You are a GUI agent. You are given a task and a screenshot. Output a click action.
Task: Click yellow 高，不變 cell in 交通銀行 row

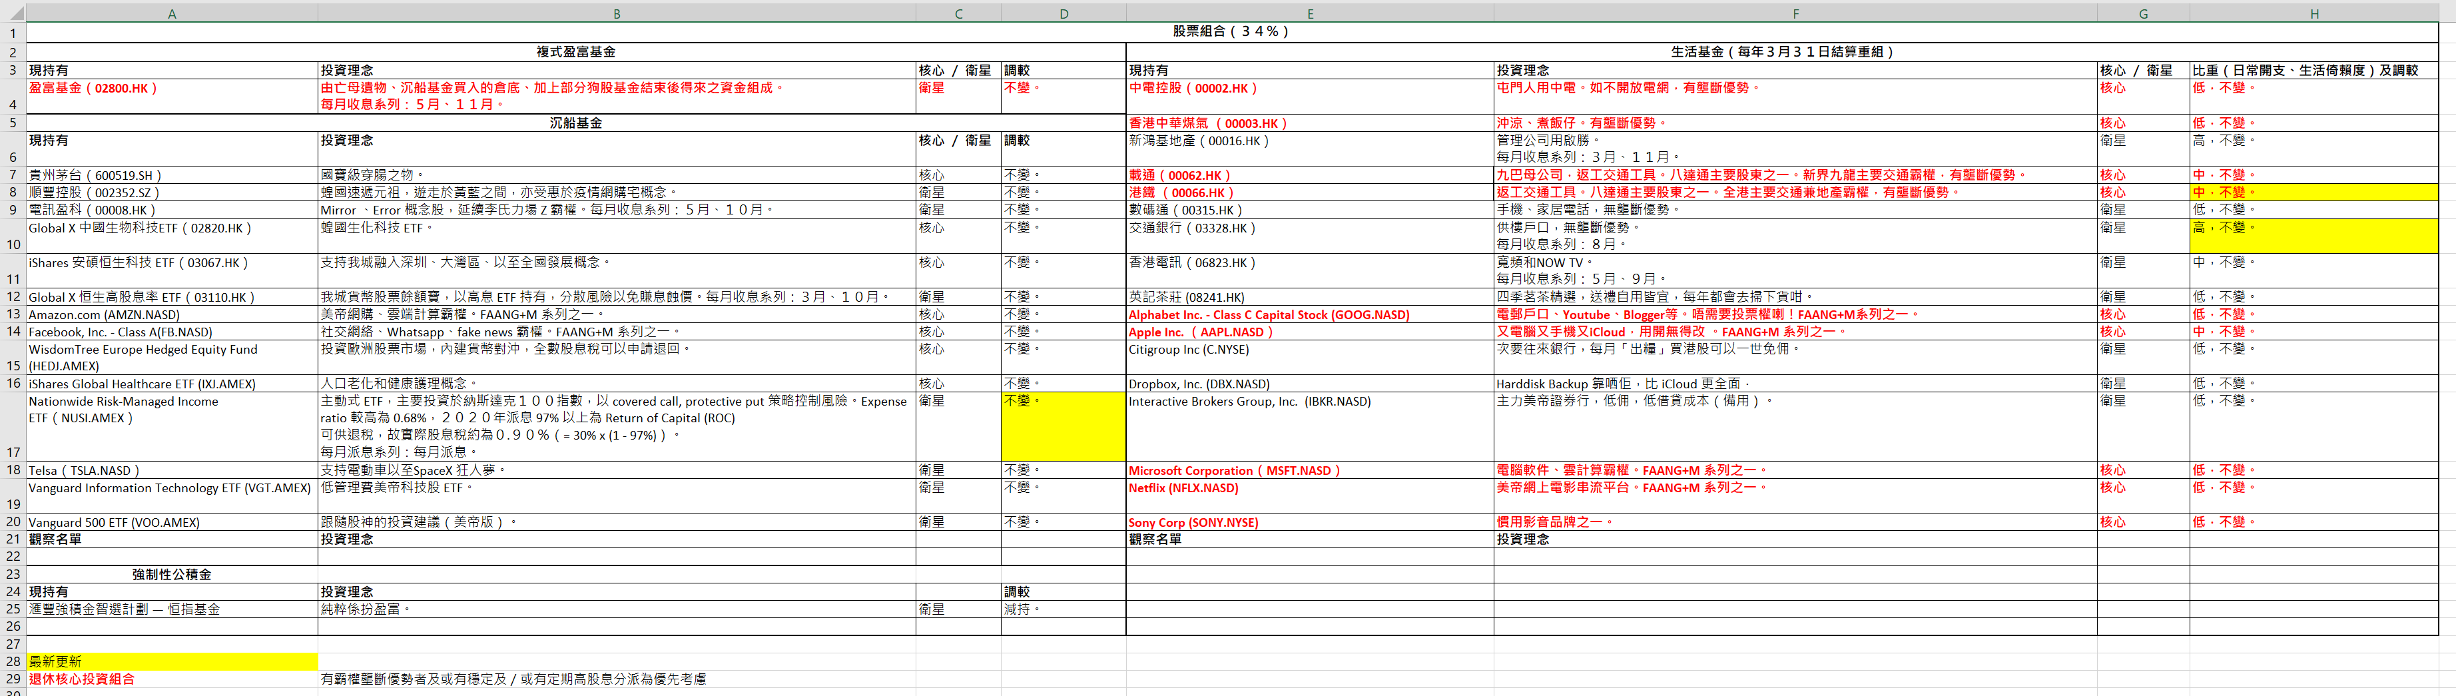click(2314, 236)
